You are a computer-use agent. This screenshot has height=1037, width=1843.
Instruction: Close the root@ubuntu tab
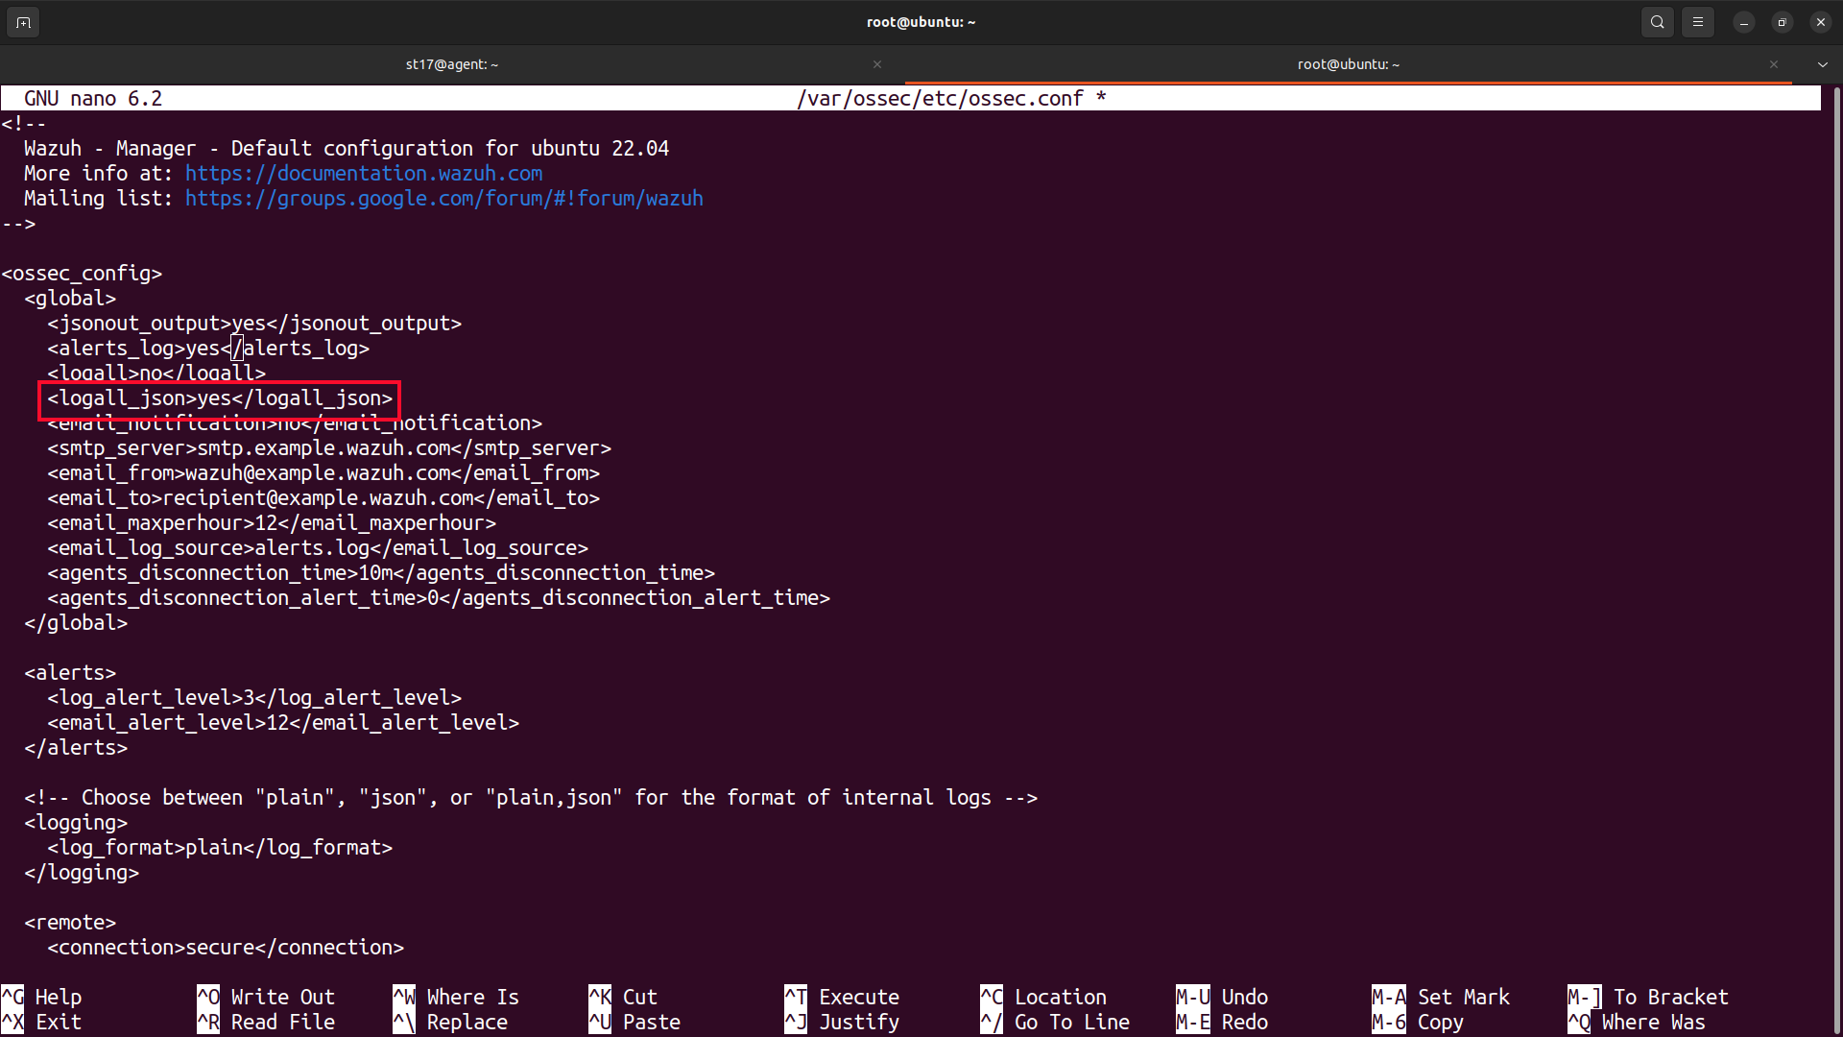pyautogui.click(x=1773, y=64)
